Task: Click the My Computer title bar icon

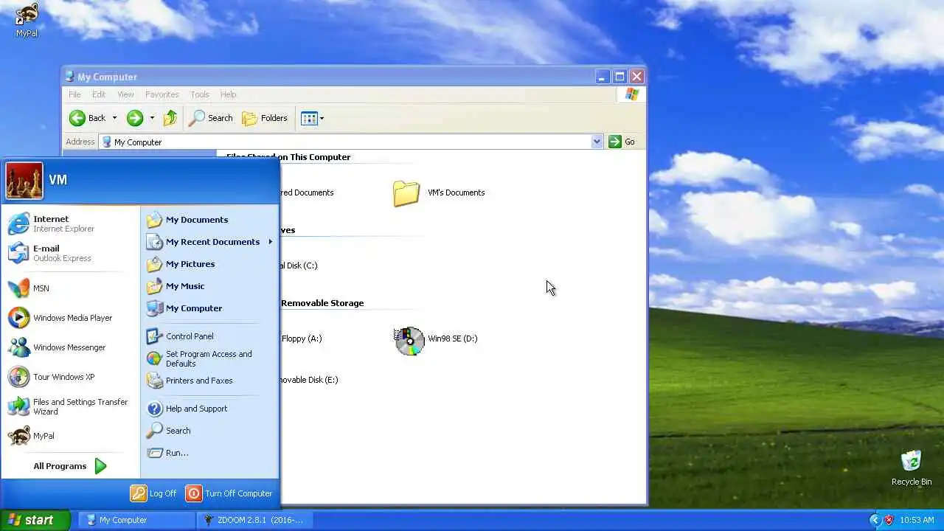Action: click(x=70, y=77)
